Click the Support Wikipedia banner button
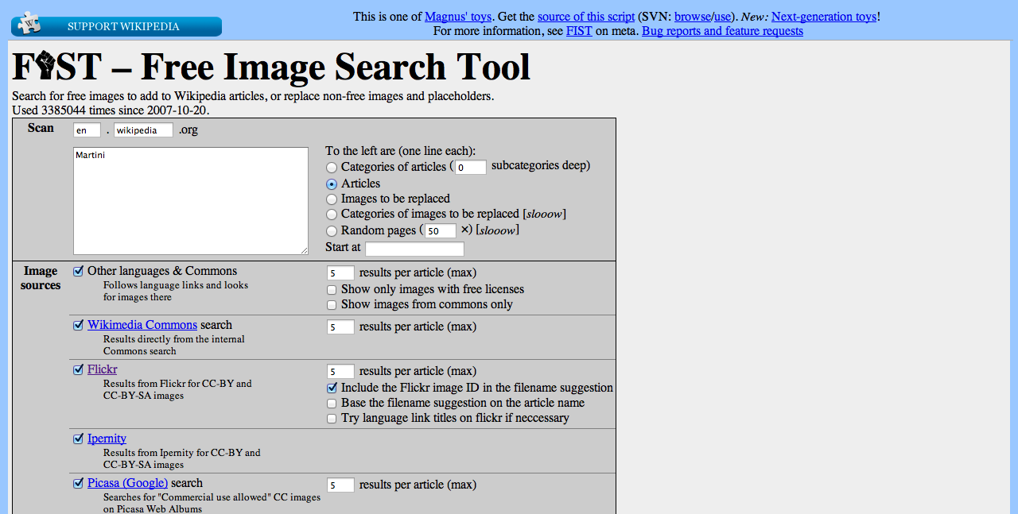 click(116, 26)
